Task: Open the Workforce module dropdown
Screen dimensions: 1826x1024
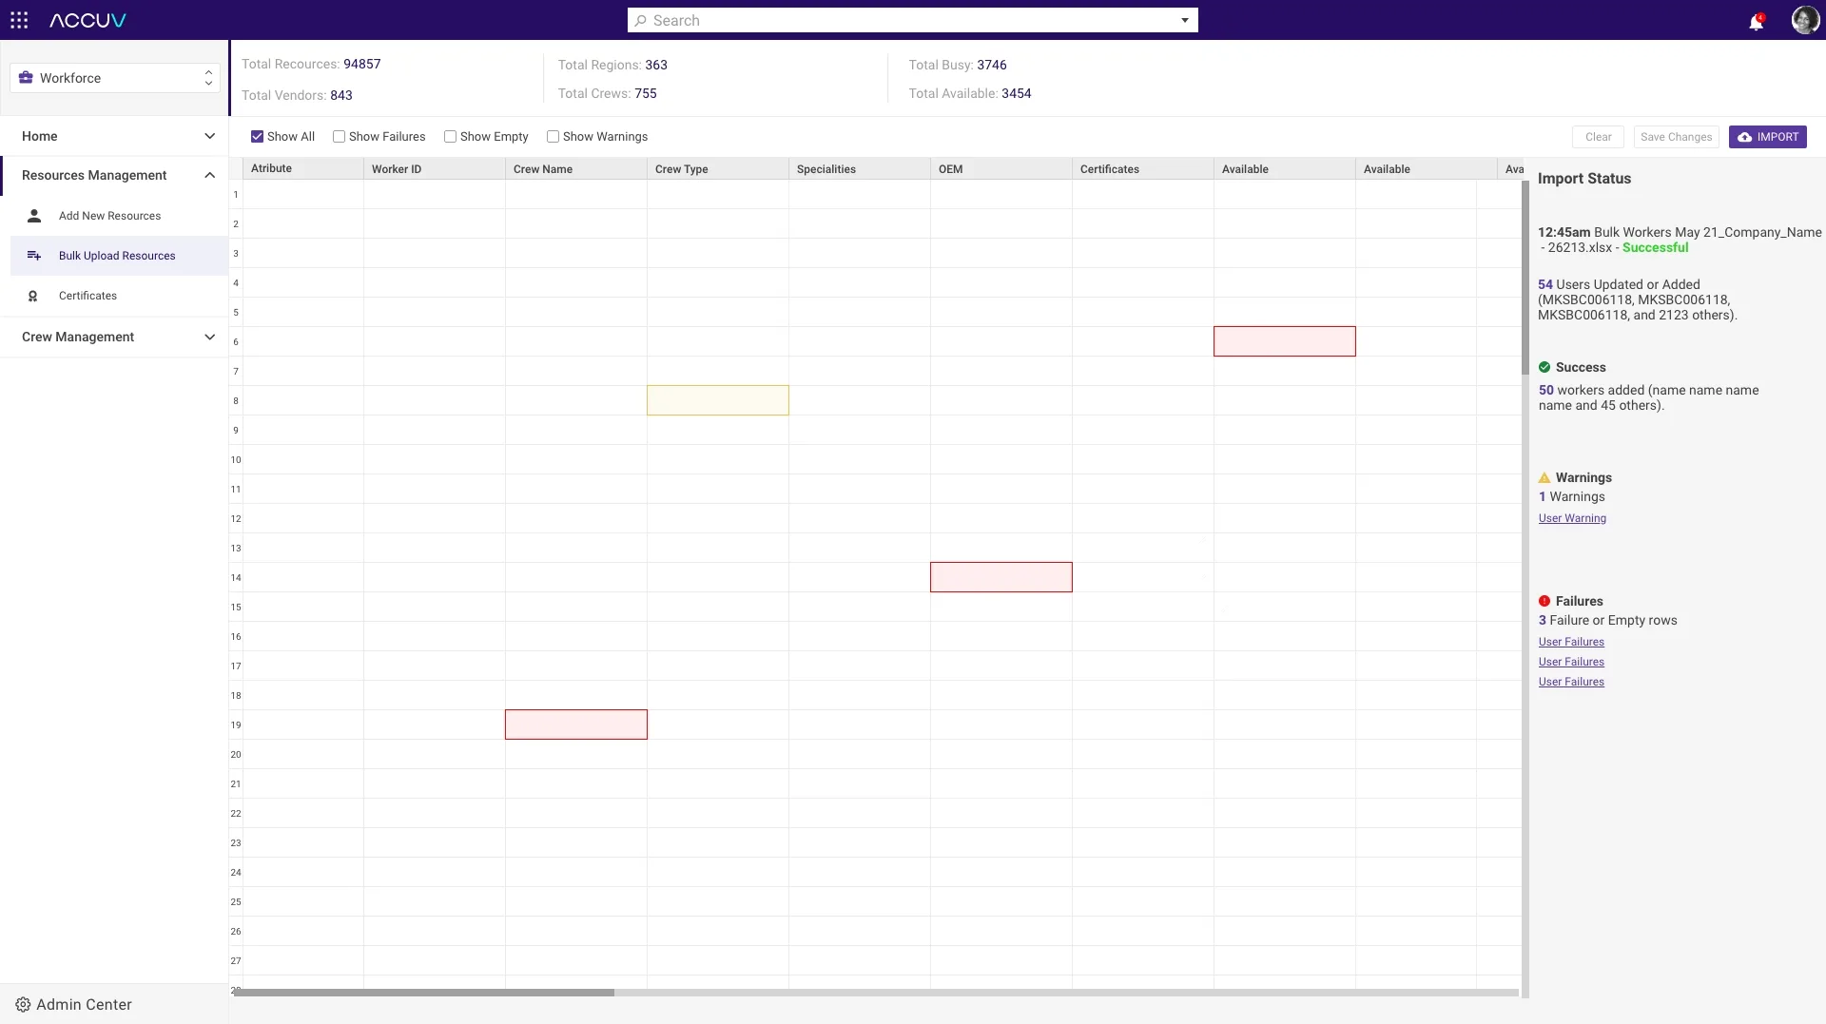Action: [115, 78]
